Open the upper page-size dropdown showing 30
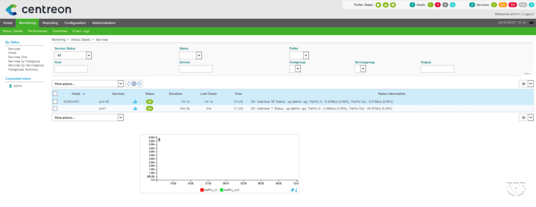The image size is (536, 207). coord(526,83)
